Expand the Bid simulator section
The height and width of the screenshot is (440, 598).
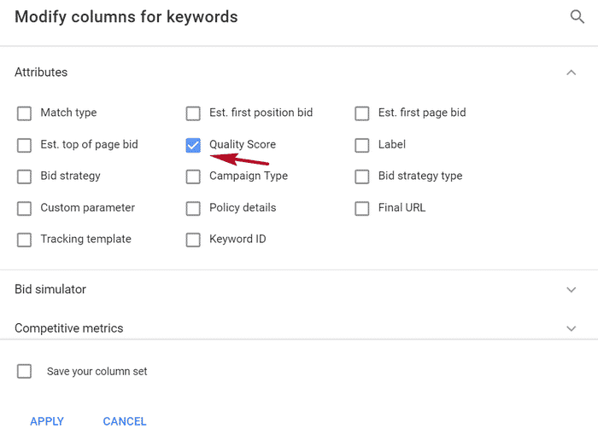point(571,290)
